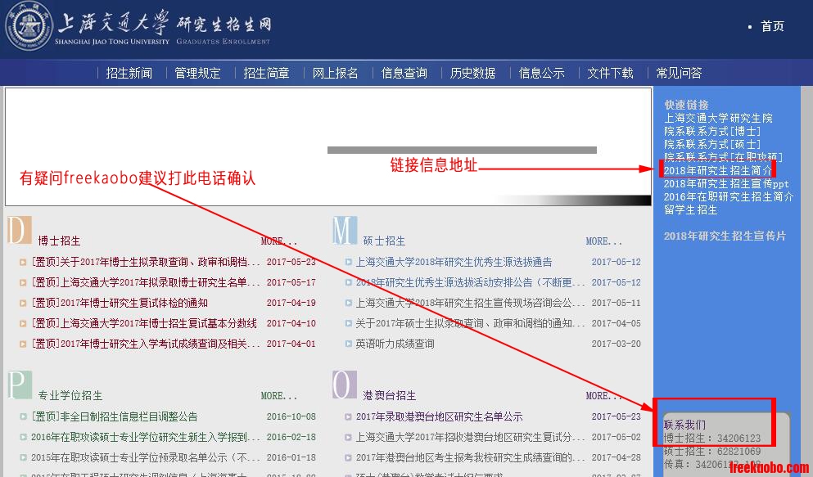
Task: Open the 常见问答 menu
Action: 680,73
